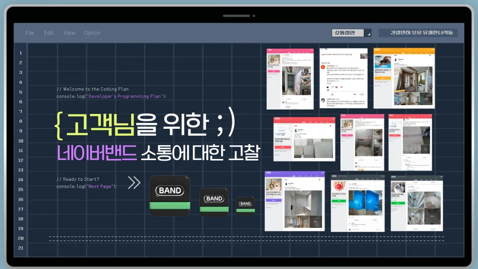Click the 소통에 대한 고찰 heading text
The image size is (478, 269).
pos(200,153)
